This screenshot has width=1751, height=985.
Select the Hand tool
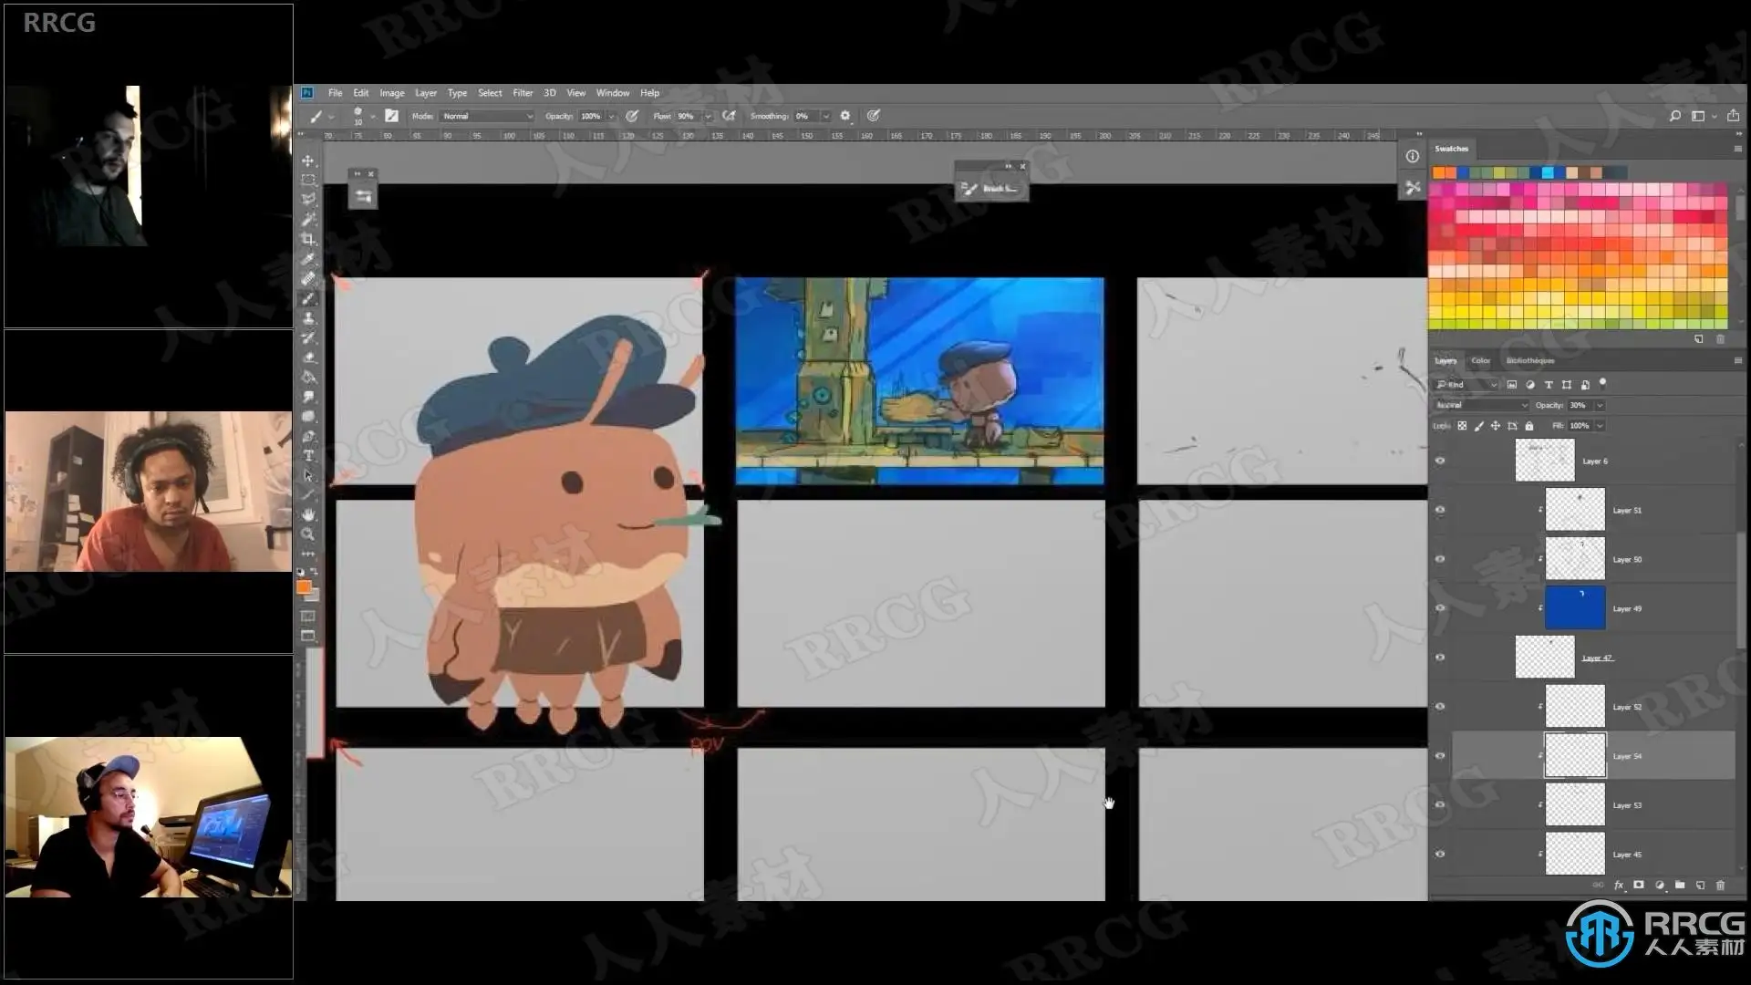pyautogui.click(x=308, y=514)
